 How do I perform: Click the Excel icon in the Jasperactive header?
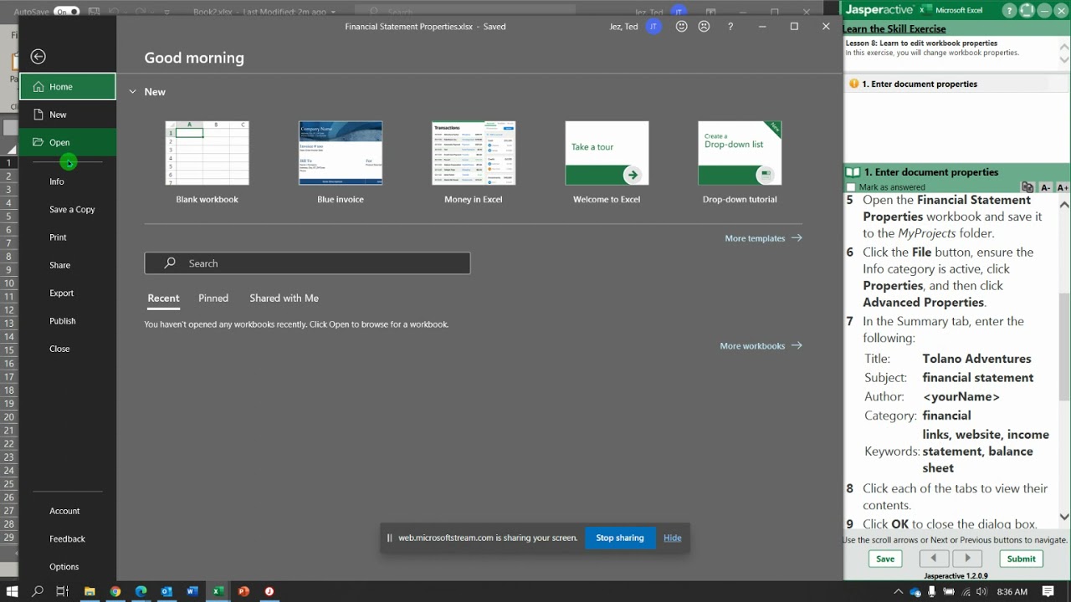(925, 10)
